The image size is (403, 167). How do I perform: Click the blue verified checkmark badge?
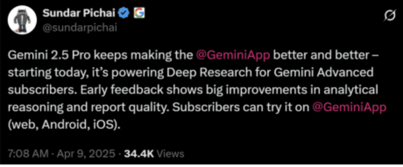[124, 13]
